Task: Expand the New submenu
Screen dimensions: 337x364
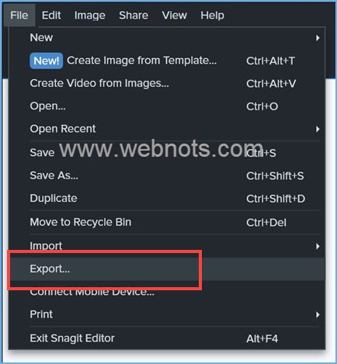Action: coord(167,38)
